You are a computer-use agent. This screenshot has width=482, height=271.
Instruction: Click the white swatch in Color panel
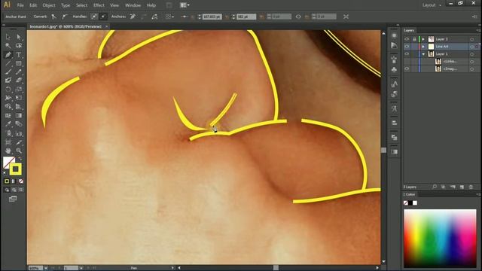(x=415, y=203)
